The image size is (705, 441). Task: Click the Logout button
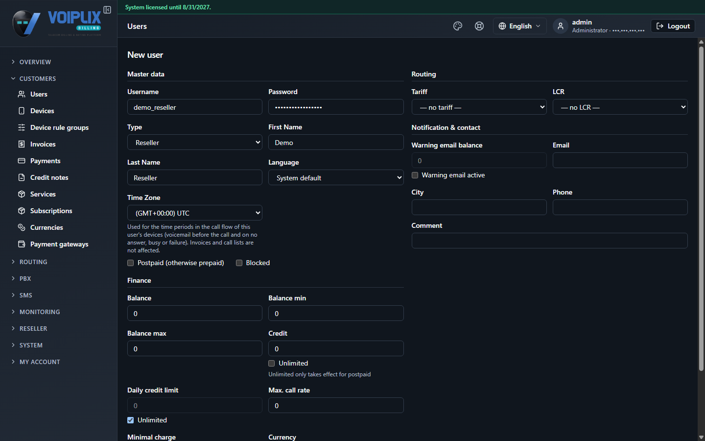coord(673,26)
